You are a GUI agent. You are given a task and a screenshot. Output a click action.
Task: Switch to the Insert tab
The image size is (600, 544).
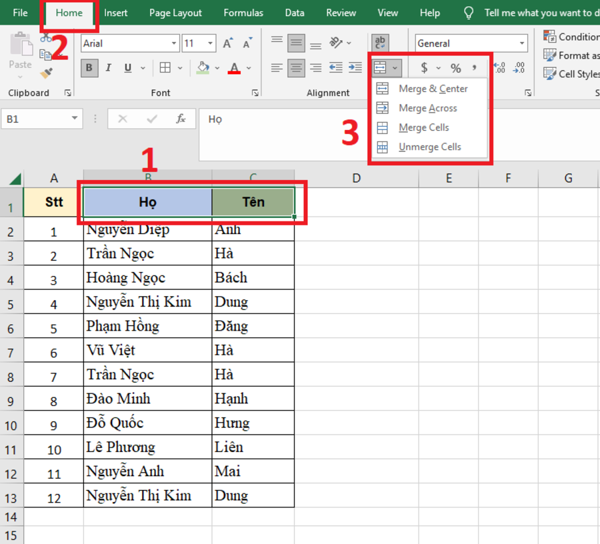(x=115, y=13)
